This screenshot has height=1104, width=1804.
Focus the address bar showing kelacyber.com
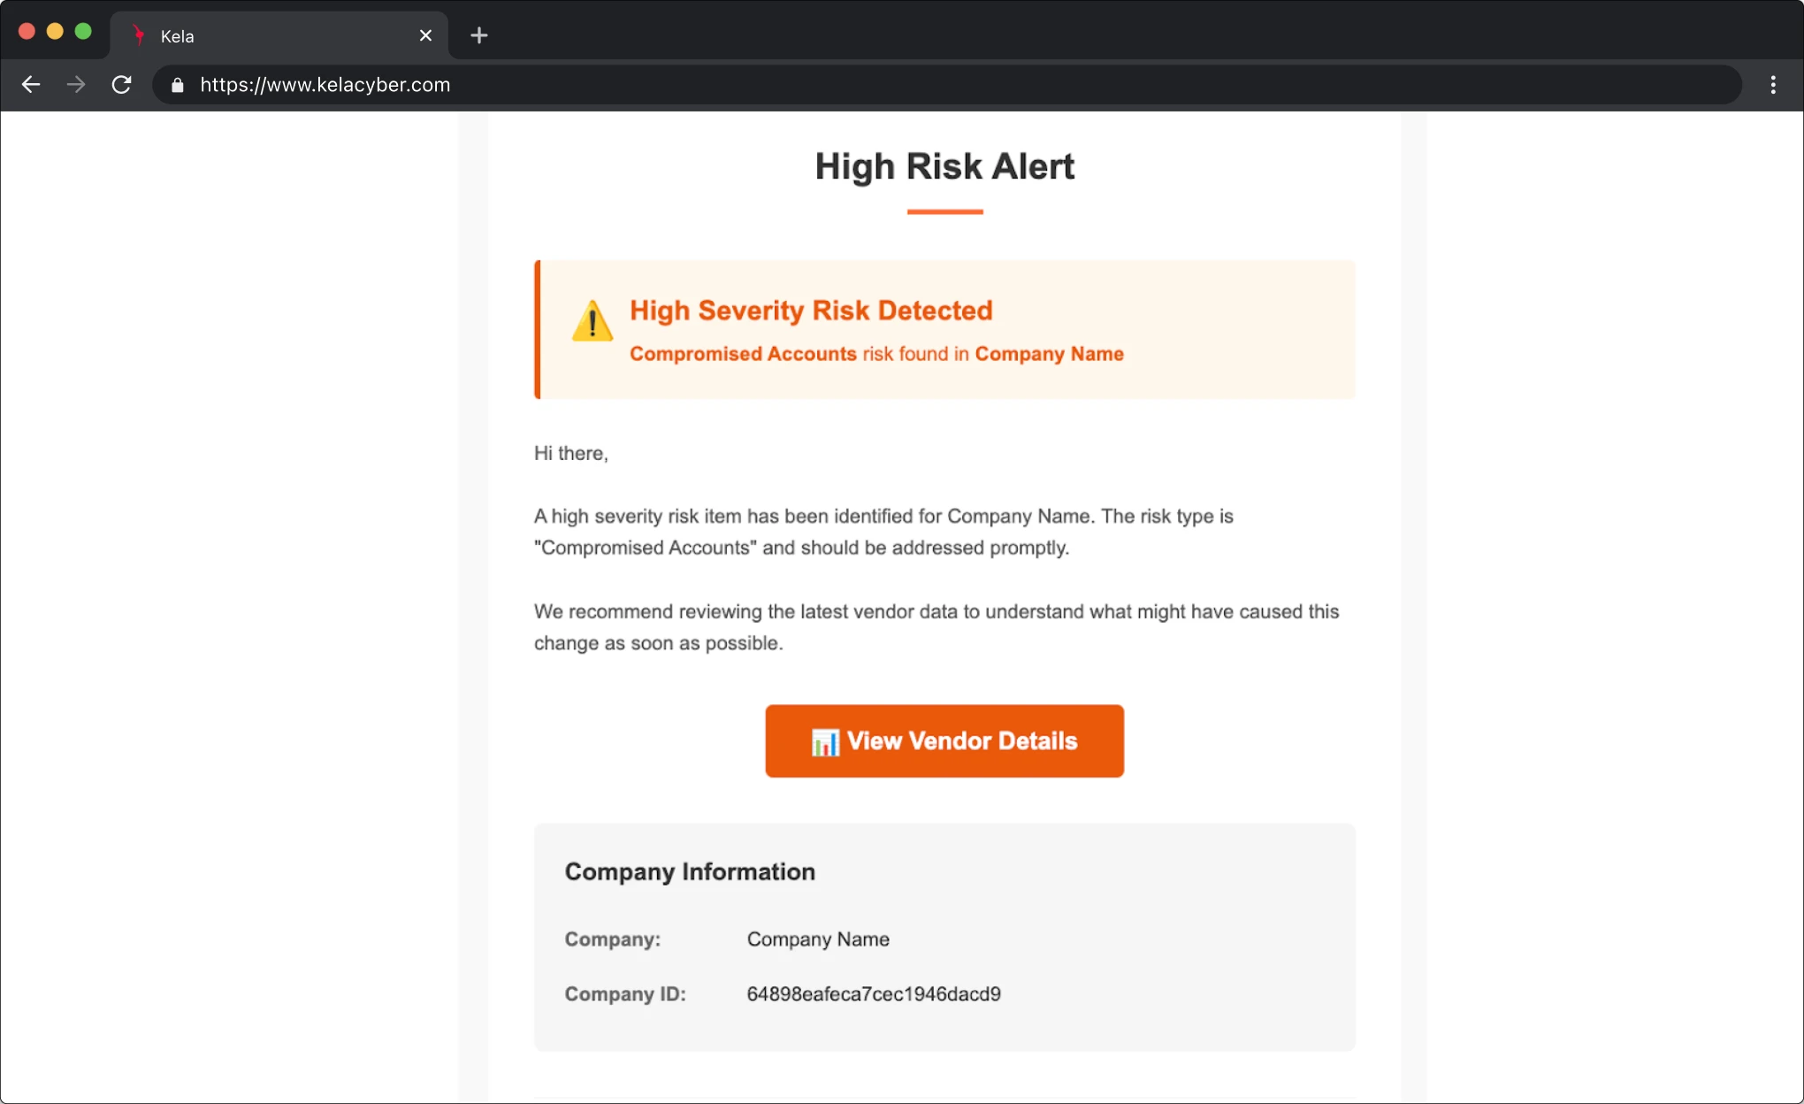click(x=946, y=85)
